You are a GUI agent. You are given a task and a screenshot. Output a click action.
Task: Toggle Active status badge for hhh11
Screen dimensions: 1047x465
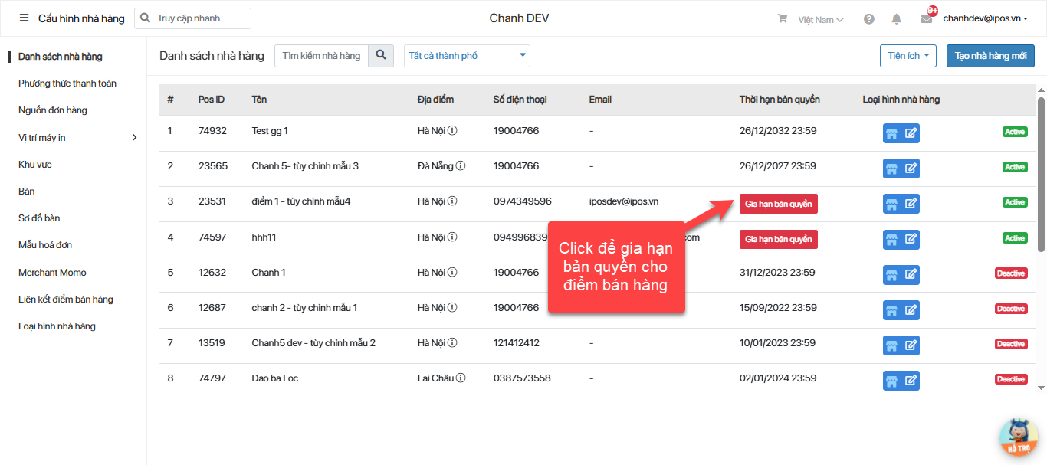click(x=1014, y=238)
